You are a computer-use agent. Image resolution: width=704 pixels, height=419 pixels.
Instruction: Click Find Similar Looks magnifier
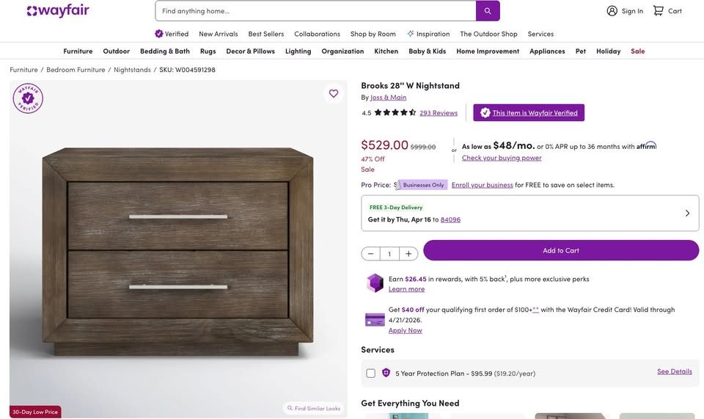coord(290,408)
